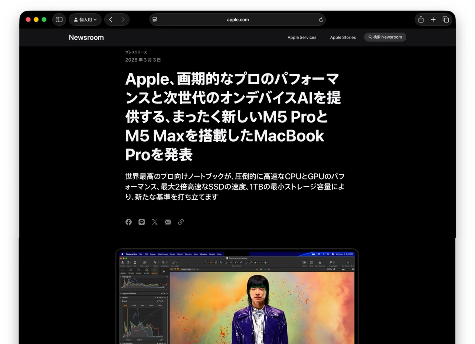
Task: Open the Camera menu in Capture One
Action: click(x=189, y=254)
